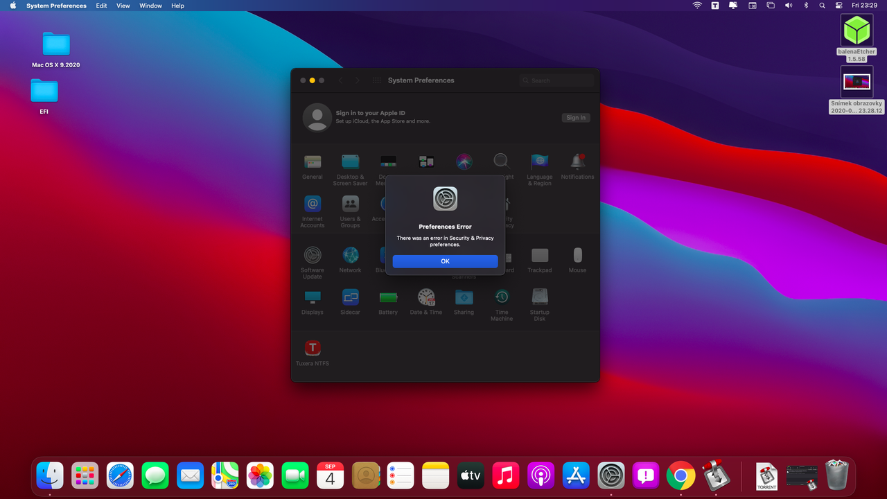Open Desktop & Screen Saver preferences
This screenshot has width=887, height=499.
coord(350,169)
